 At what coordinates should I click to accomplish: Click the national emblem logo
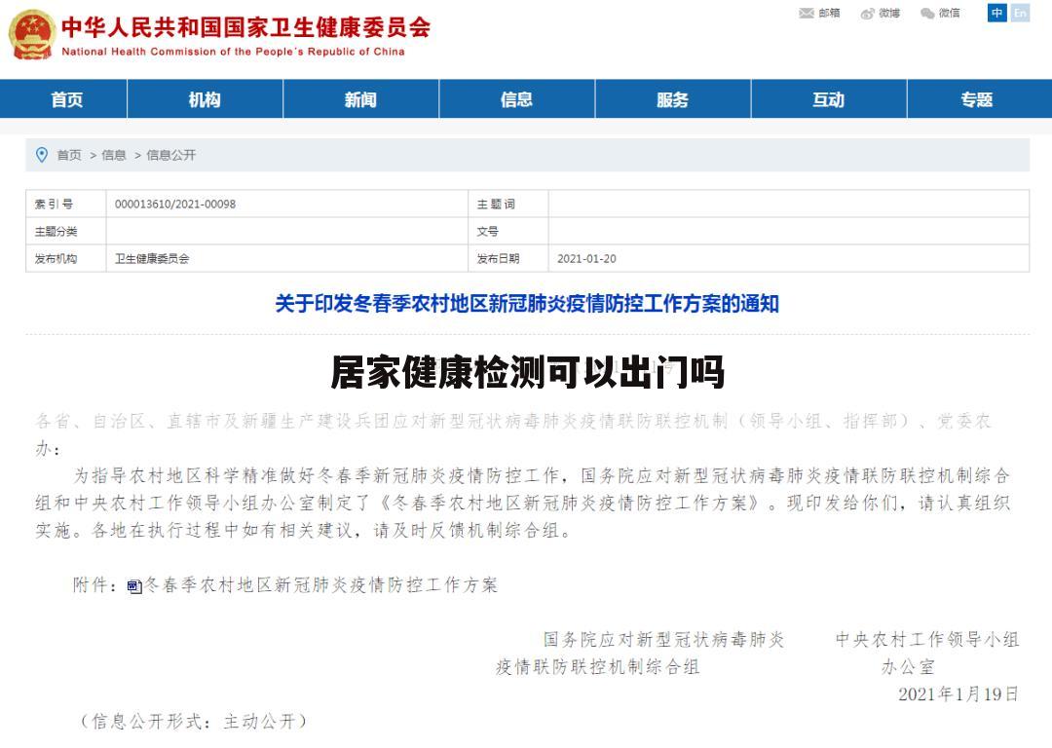(31, 33)
